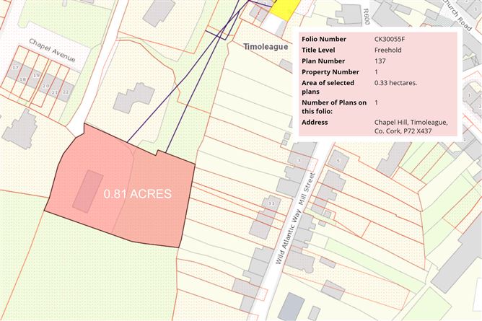Click the Property Number label

(x=330, y=72)
